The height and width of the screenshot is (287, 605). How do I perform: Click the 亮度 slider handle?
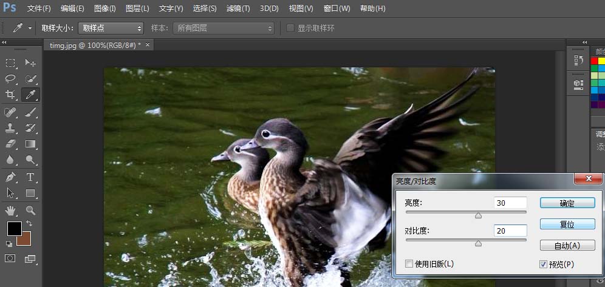pos(479,216)
